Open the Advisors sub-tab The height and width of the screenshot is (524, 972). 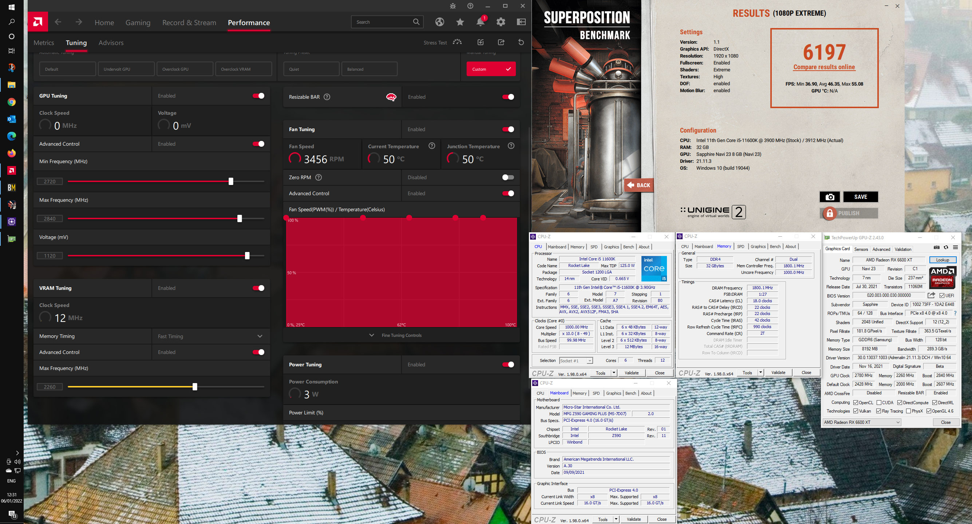tap(111, 43)
